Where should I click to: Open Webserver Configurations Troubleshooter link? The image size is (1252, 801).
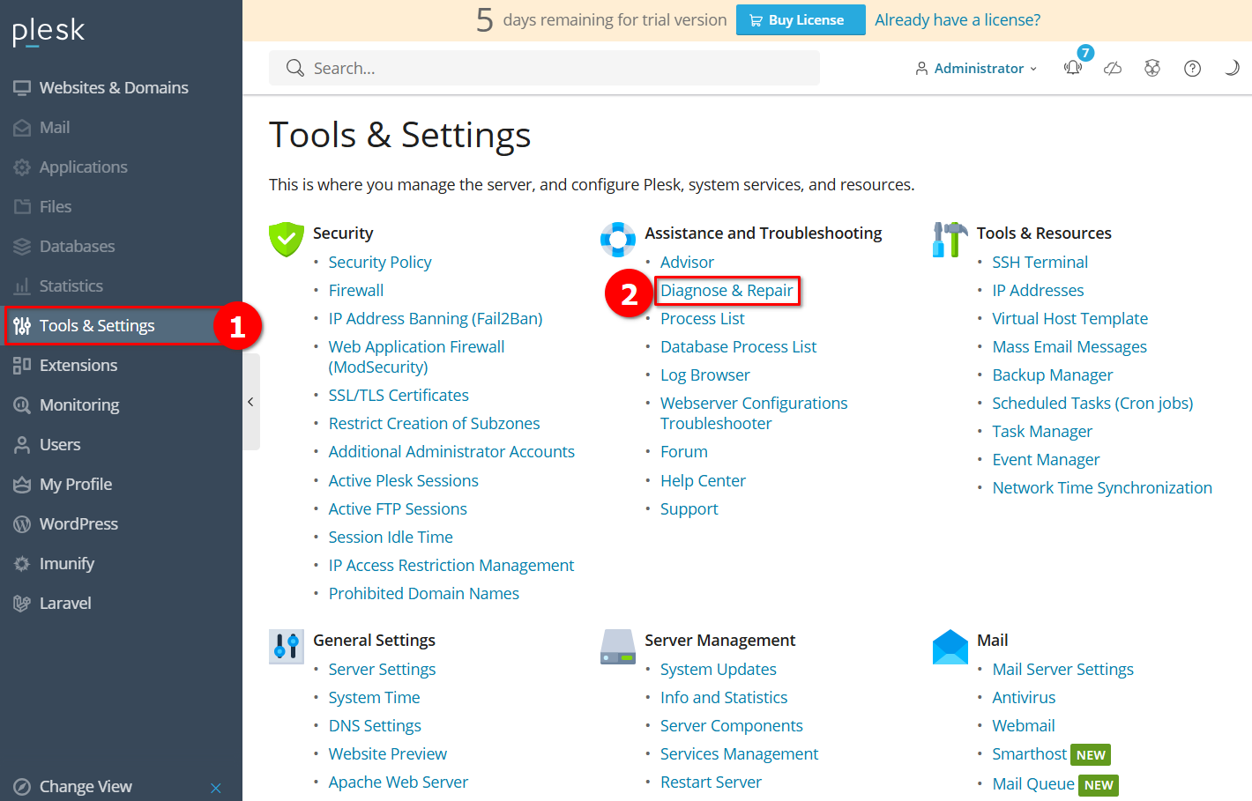click(x=754, y=413)
